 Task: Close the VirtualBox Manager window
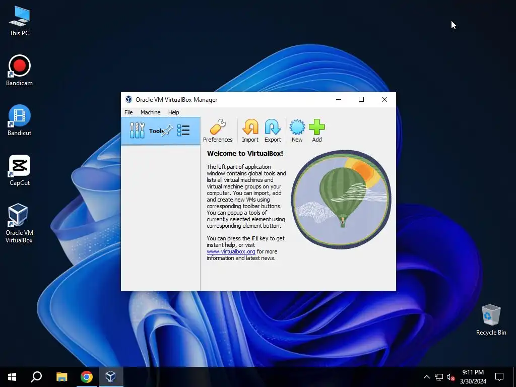coord(384,99)
